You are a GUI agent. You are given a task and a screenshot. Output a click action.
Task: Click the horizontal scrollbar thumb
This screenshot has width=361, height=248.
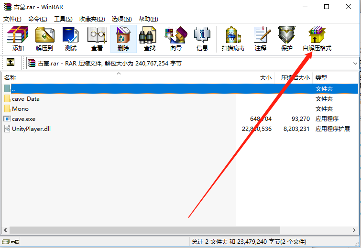pos(144,230)
